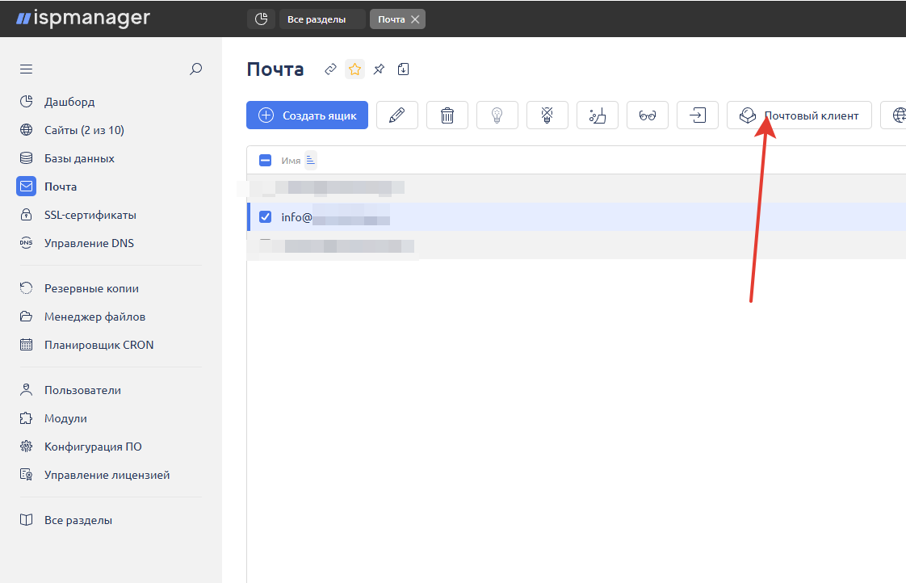
Task: Click the ispmanager logo
Action: tap(83, 18)
